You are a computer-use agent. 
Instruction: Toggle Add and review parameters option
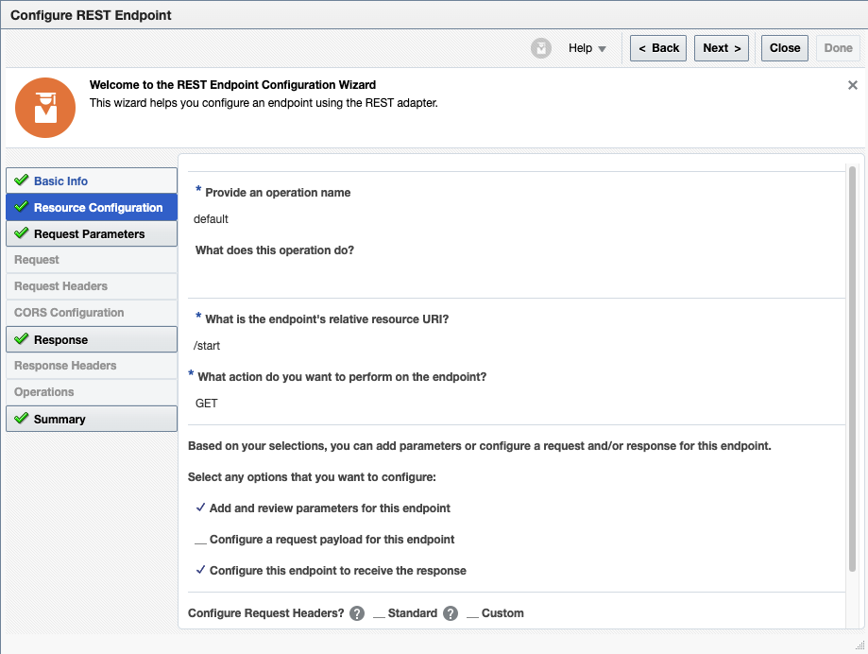[200, 508]
